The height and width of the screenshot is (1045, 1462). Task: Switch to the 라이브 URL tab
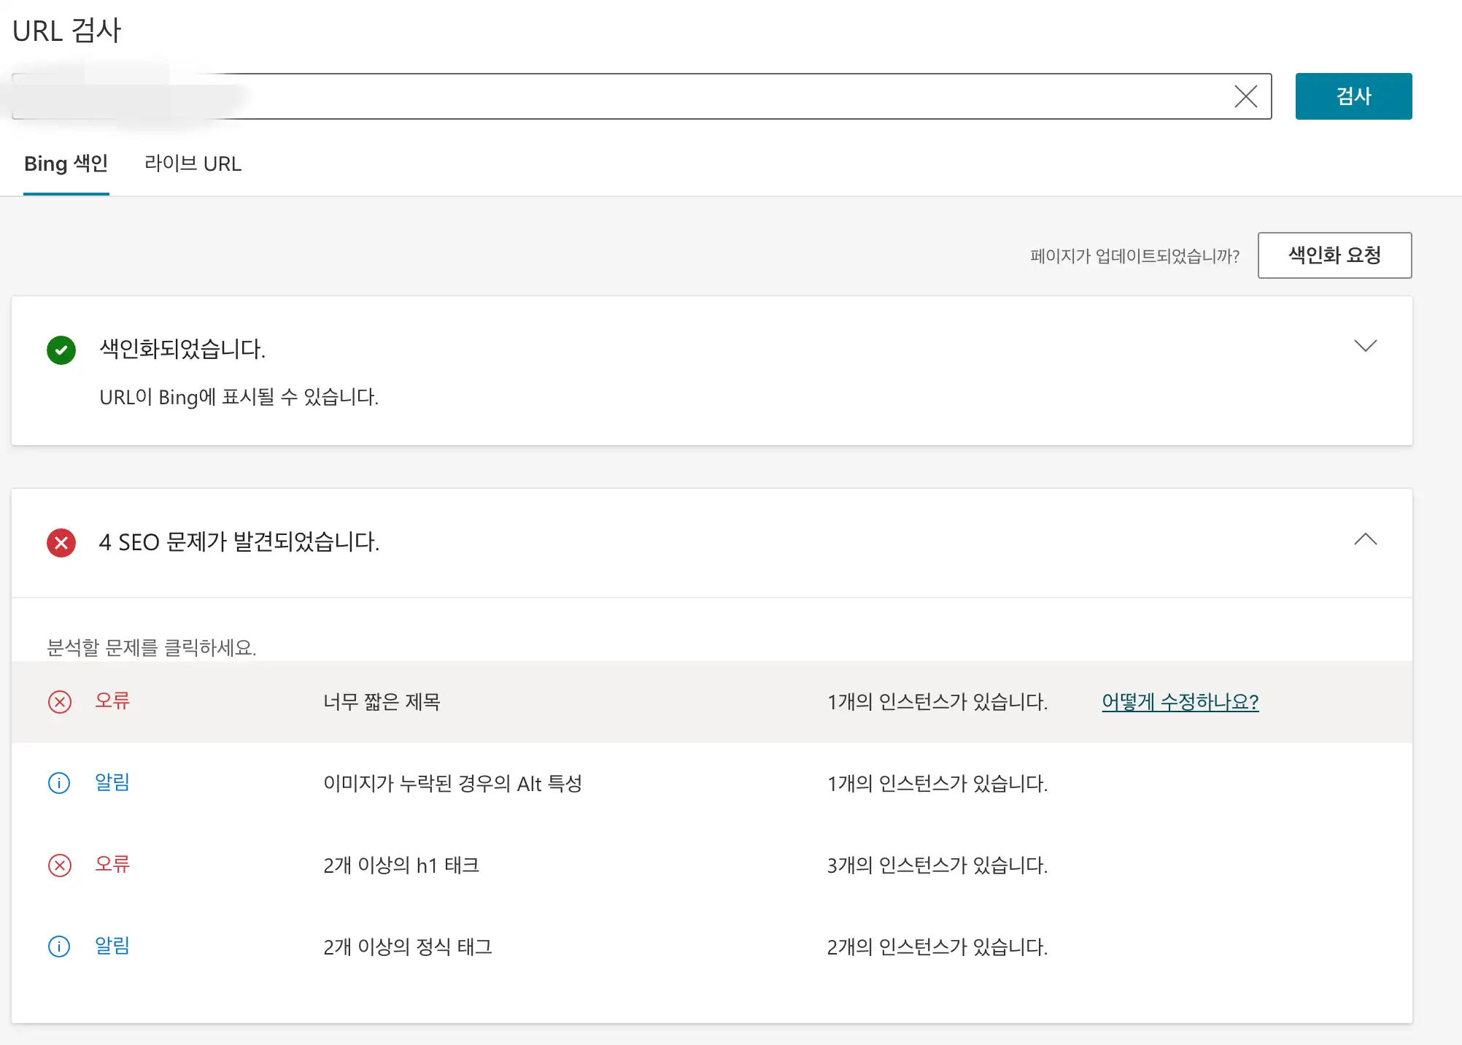coord(193,163)
